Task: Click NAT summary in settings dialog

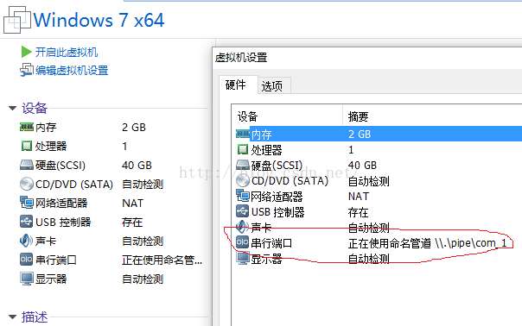Action: point(359,197)
